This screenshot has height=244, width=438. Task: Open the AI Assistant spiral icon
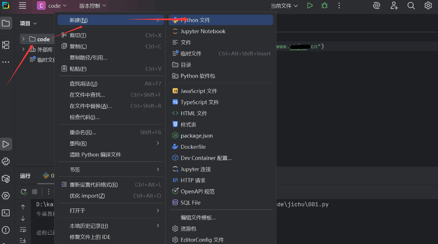click(x=376, y=5)
